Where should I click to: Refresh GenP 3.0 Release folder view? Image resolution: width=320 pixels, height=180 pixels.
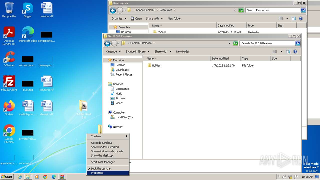(x=235, y=43)
